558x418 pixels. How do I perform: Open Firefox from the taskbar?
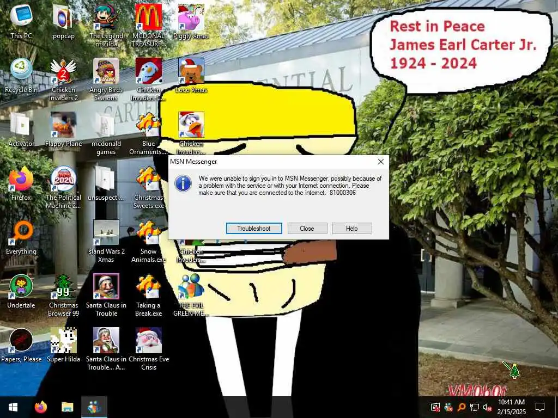point(41,407)
